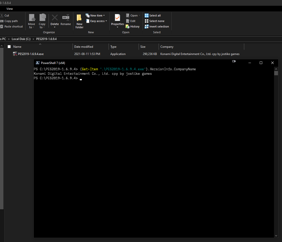The image size is (282, 242).
Task: Maximize the PowerShell window
Action: coord(261,63)
